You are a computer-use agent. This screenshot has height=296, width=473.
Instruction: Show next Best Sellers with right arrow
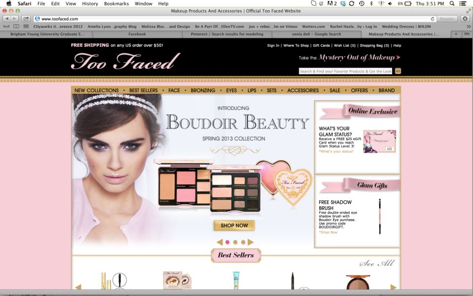click(393, 287)
